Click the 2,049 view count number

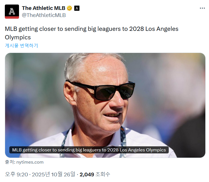coord(87,174)
